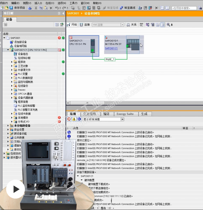The image size is (203, 210).
Task: Open the show all messages dropdown
Action: (x=122, y=119)
